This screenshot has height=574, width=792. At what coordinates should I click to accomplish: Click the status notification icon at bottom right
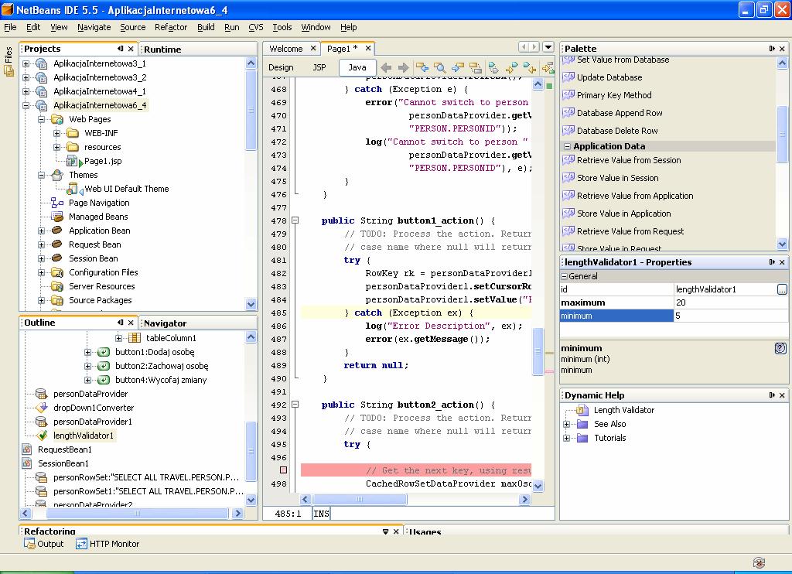point(759,562)
